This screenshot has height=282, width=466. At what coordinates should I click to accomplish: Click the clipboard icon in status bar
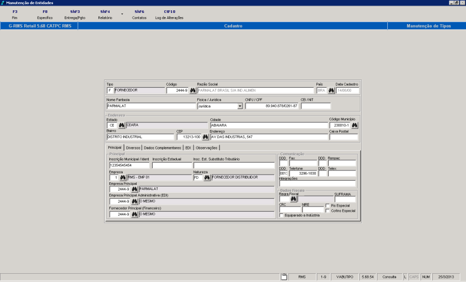(284, 277)
